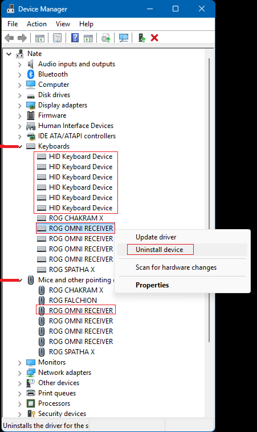The image size is (257, 432).
Task: Select ROG SPATHA X under Keyboards
Action: pos(72,270)
